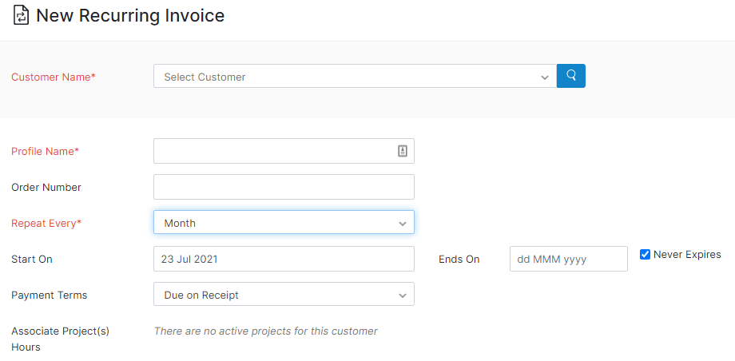Click the Customer Name label

[53, 77]
